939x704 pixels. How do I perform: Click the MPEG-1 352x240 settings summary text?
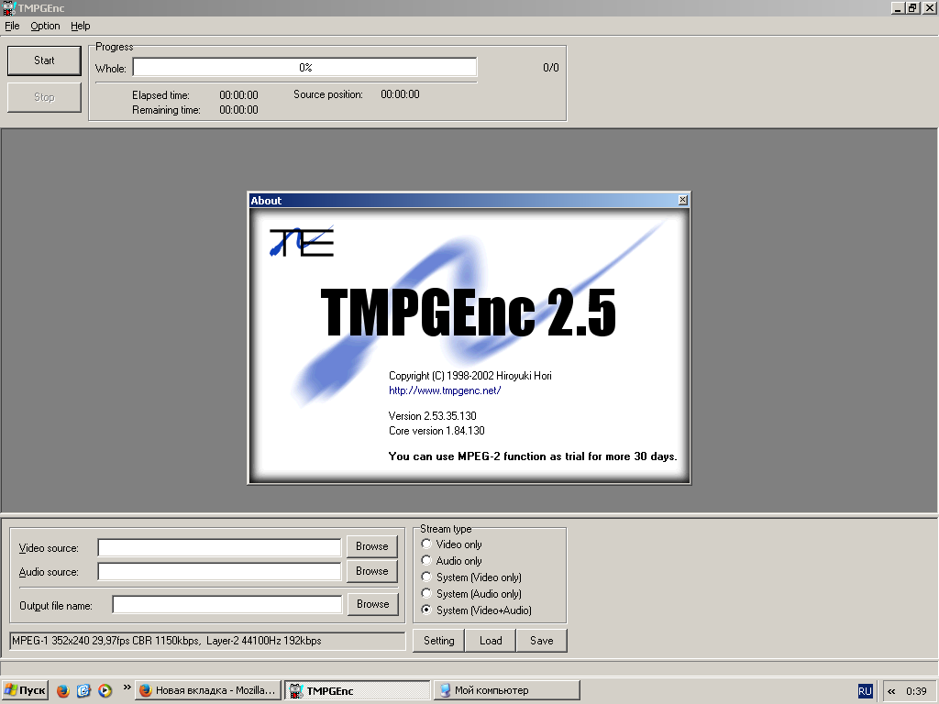(167, 641)
